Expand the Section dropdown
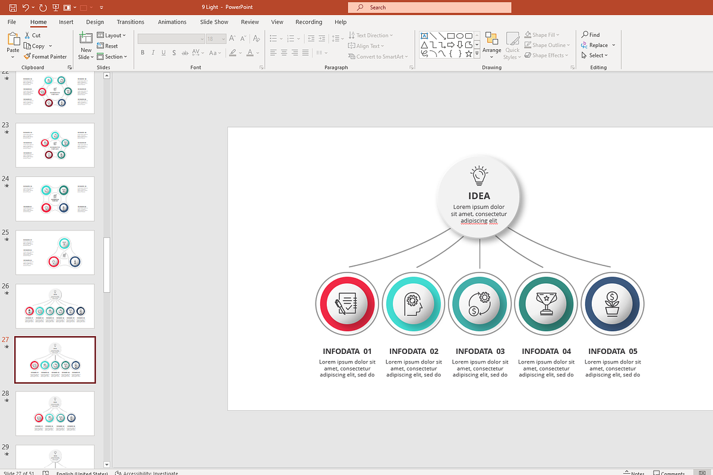The width and height of the screenshot is (713, 475). 112,57
